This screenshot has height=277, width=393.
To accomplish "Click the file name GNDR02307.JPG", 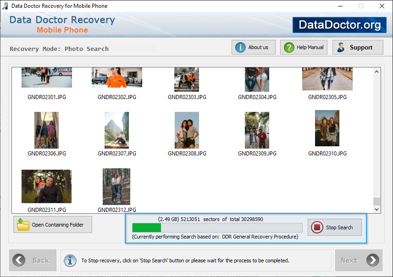I will point(117,154).
